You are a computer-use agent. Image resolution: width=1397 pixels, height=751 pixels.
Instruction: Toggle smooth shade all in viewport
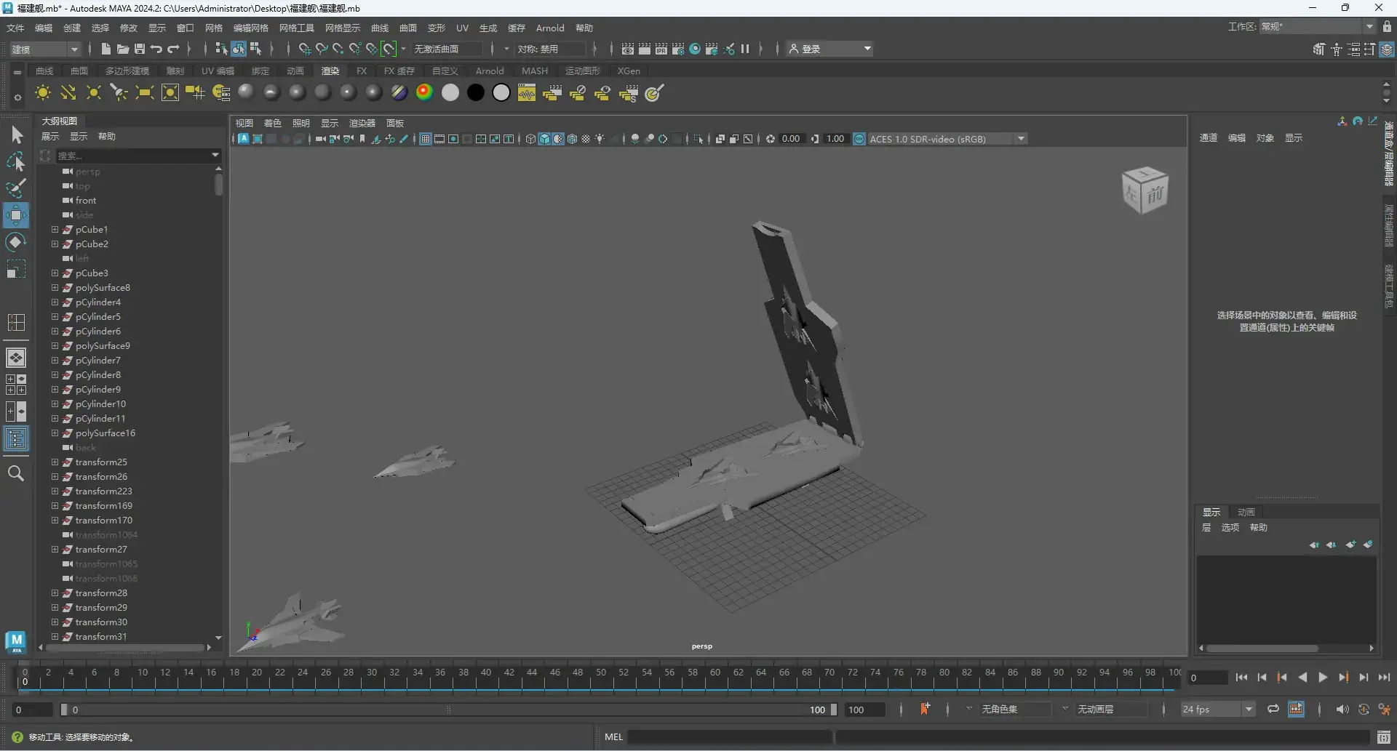(x=544, y=139)
